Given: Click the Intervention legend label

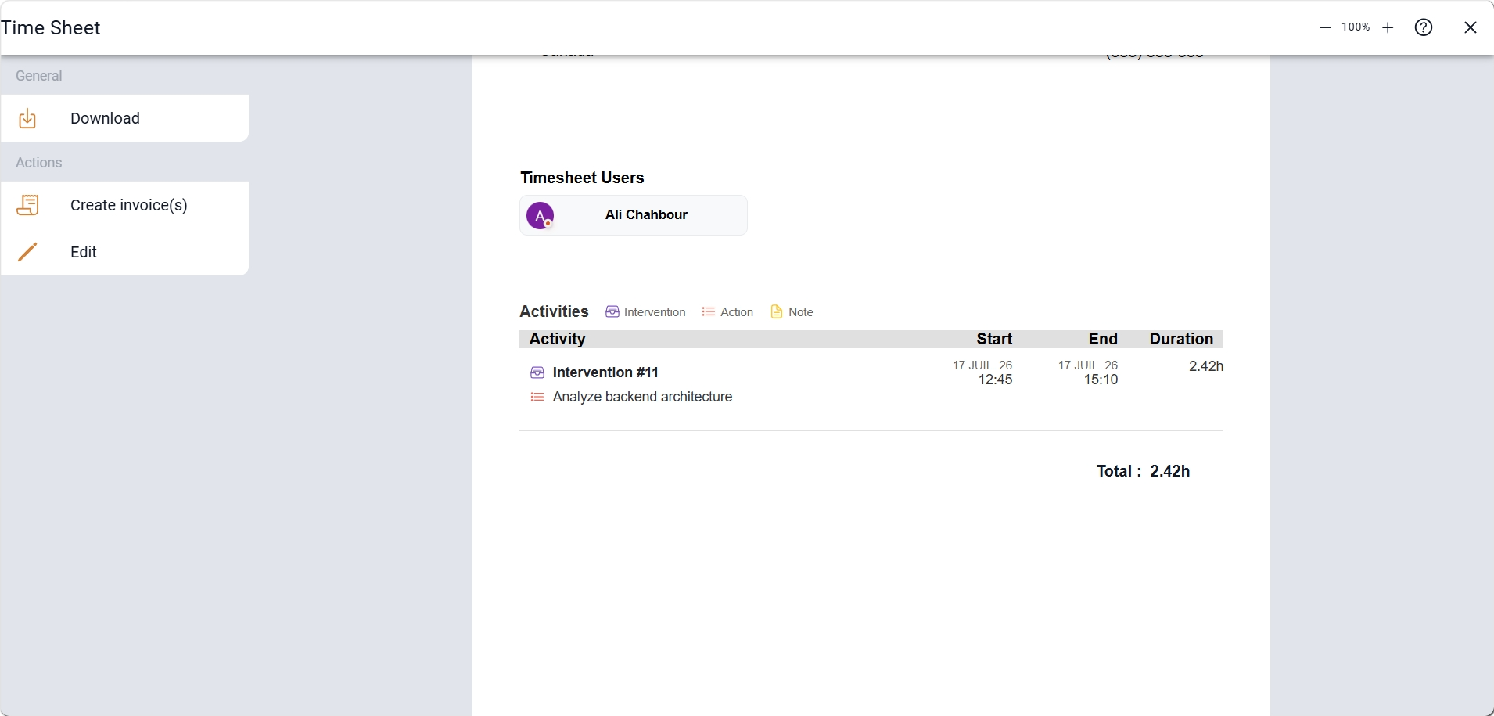Looking at the screenshot, I should [655, 312].
